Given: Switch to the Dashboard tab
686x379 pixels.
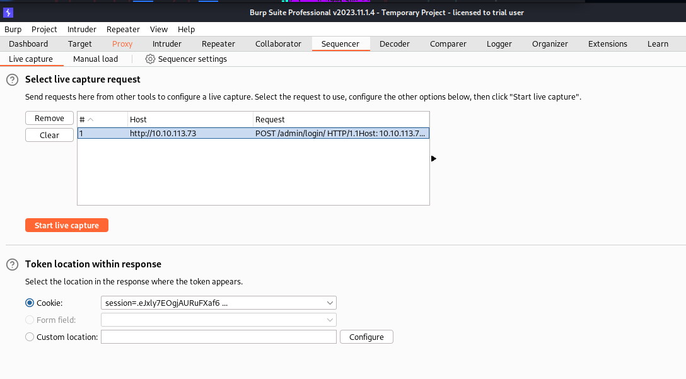Looking at the screenshot, I should (x=28, y=44).
